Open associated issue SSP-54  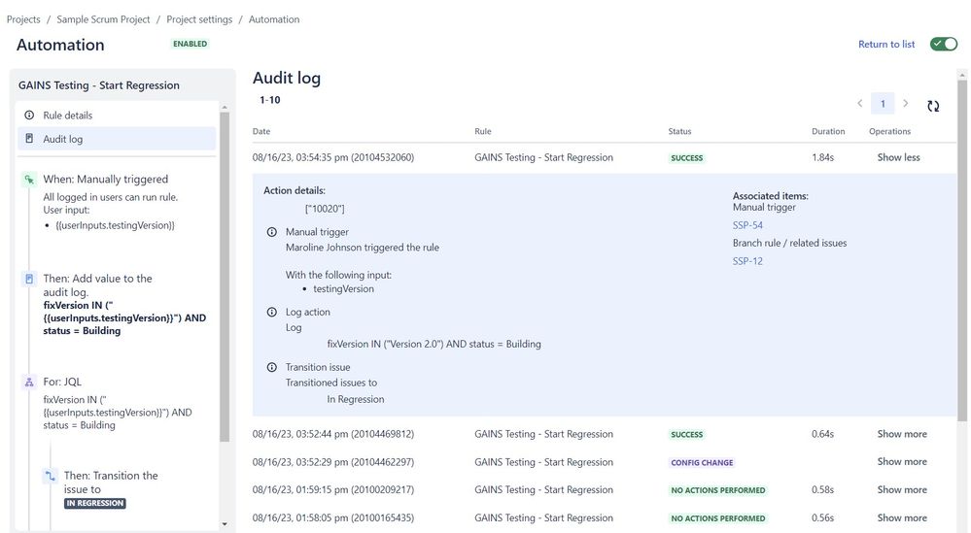(747, 225)
